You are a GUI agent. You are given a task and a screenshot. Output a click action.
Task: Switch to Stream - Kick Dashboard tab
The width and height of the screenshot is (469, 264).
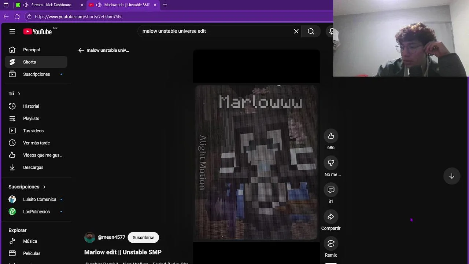(51, 5)
